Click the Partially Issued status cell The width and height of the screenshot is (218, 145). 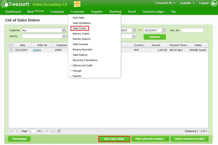pos(198,50)
